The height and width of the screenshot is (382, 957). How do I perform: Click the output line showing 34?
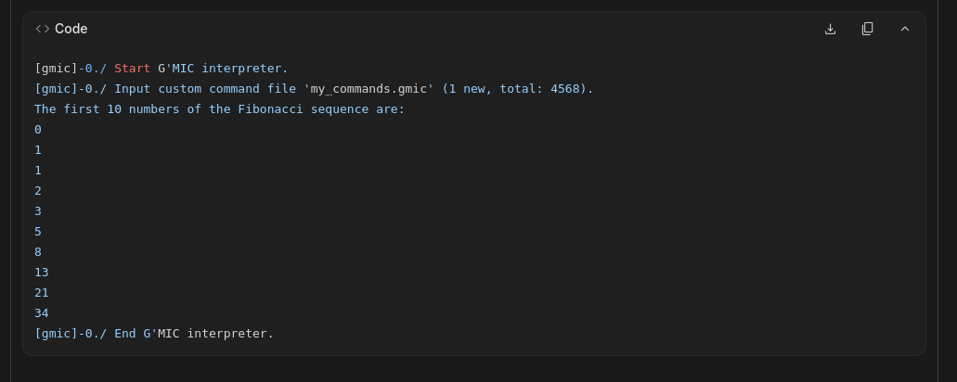coord(42,313)
